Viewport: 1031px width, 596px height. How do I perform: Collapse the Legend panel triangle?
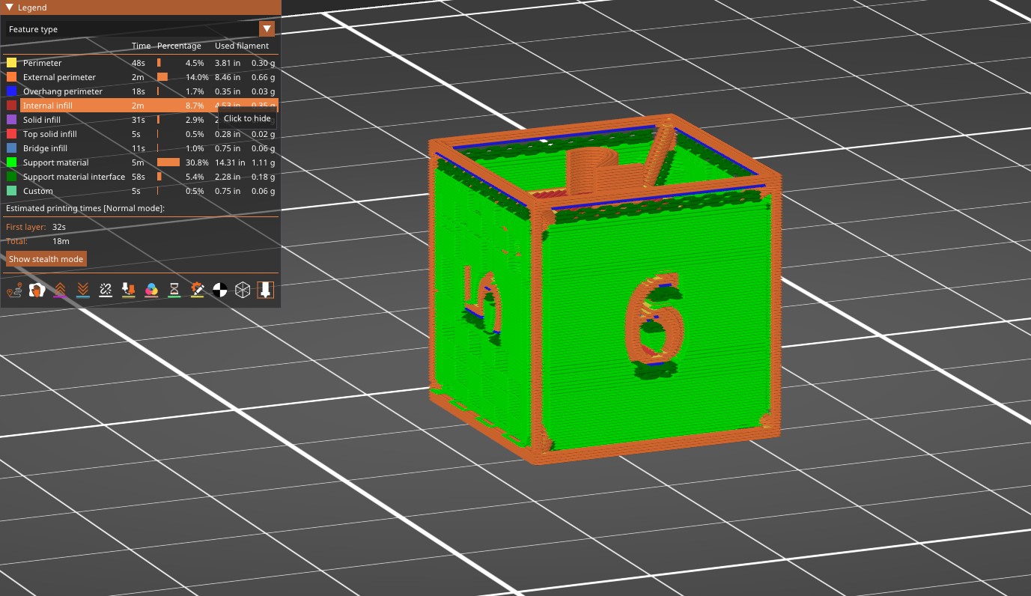(10, 7)
